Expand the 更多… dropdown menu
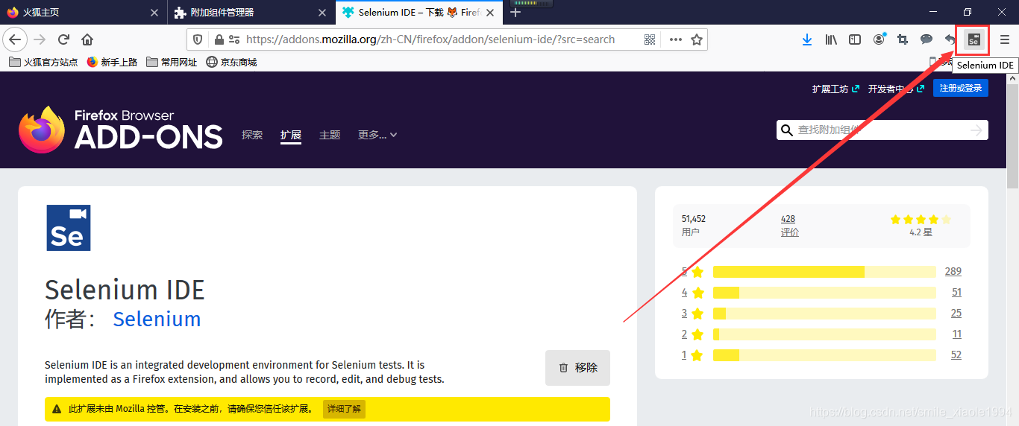Screen dimensions: 1019x426 click(x=377, y=135)
